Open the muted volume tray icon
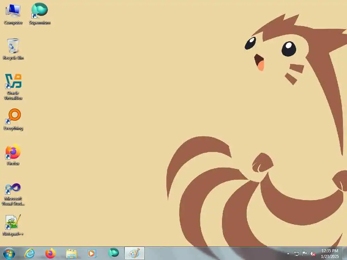Screen dimensions: 347x260 313,254
